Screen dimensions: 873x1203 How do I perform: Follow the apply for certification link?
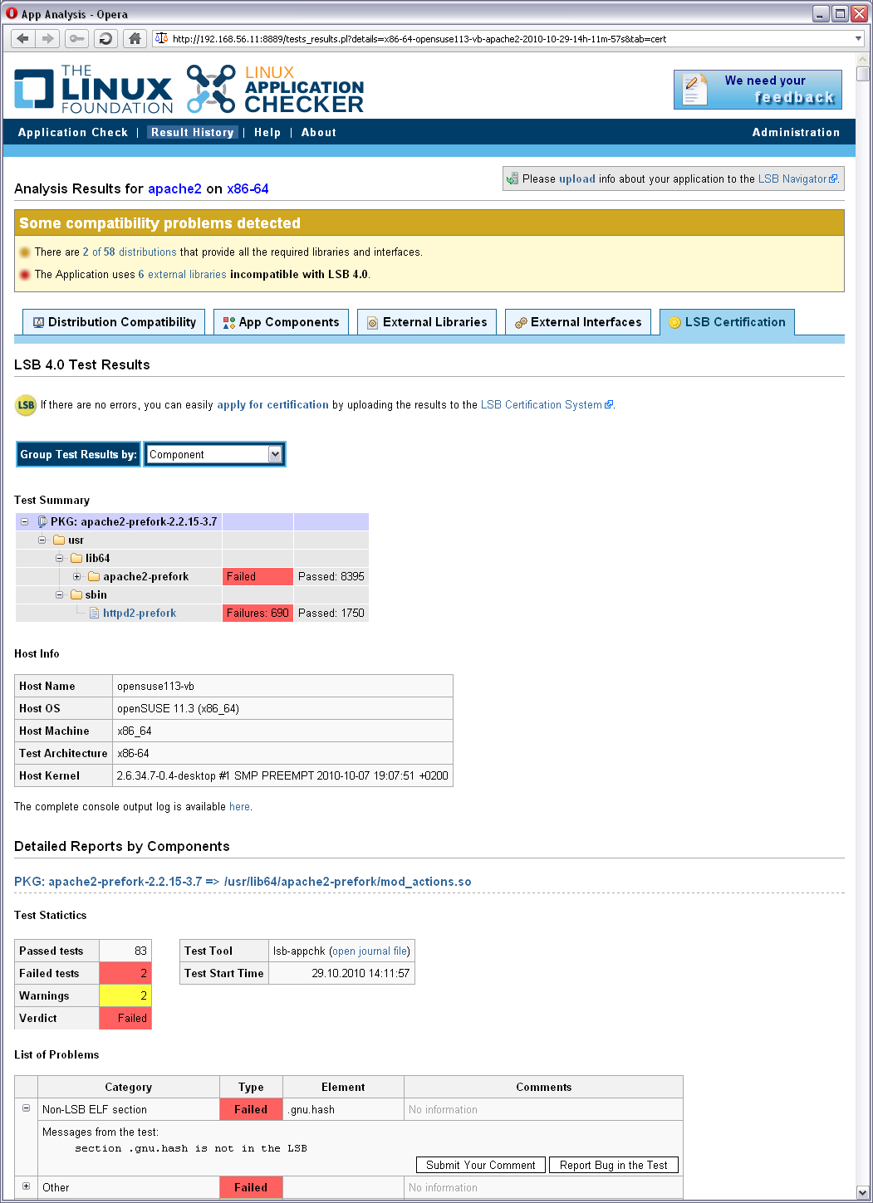(272, 404)
